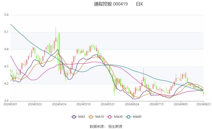212x129 pixels.
Task: Toggle the MA60 legend marker
Action: point(128,117)
